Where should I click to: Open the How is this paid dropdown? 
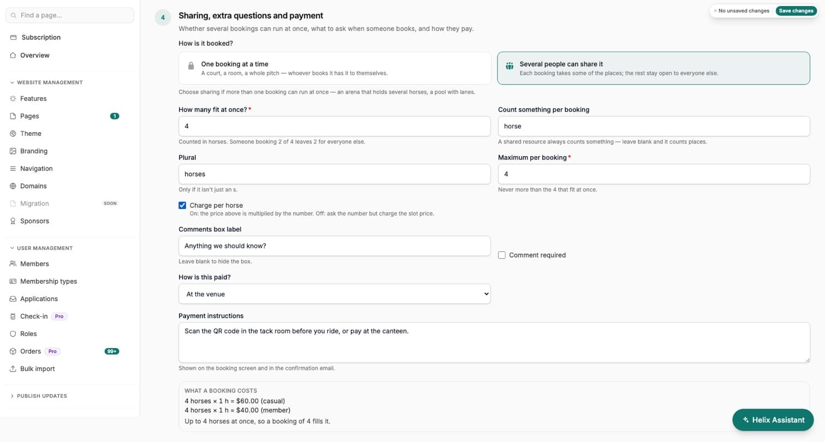pos(334,294)
